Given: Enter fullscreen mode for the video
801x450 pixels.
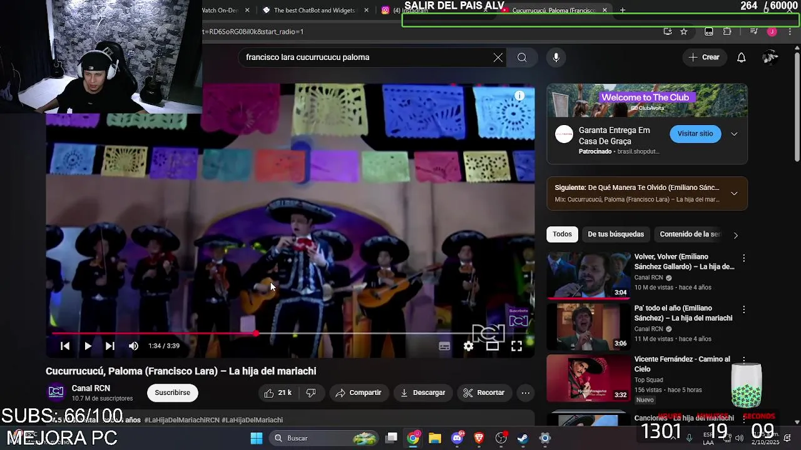Looking at the screenshot, I should pos(516,346).
